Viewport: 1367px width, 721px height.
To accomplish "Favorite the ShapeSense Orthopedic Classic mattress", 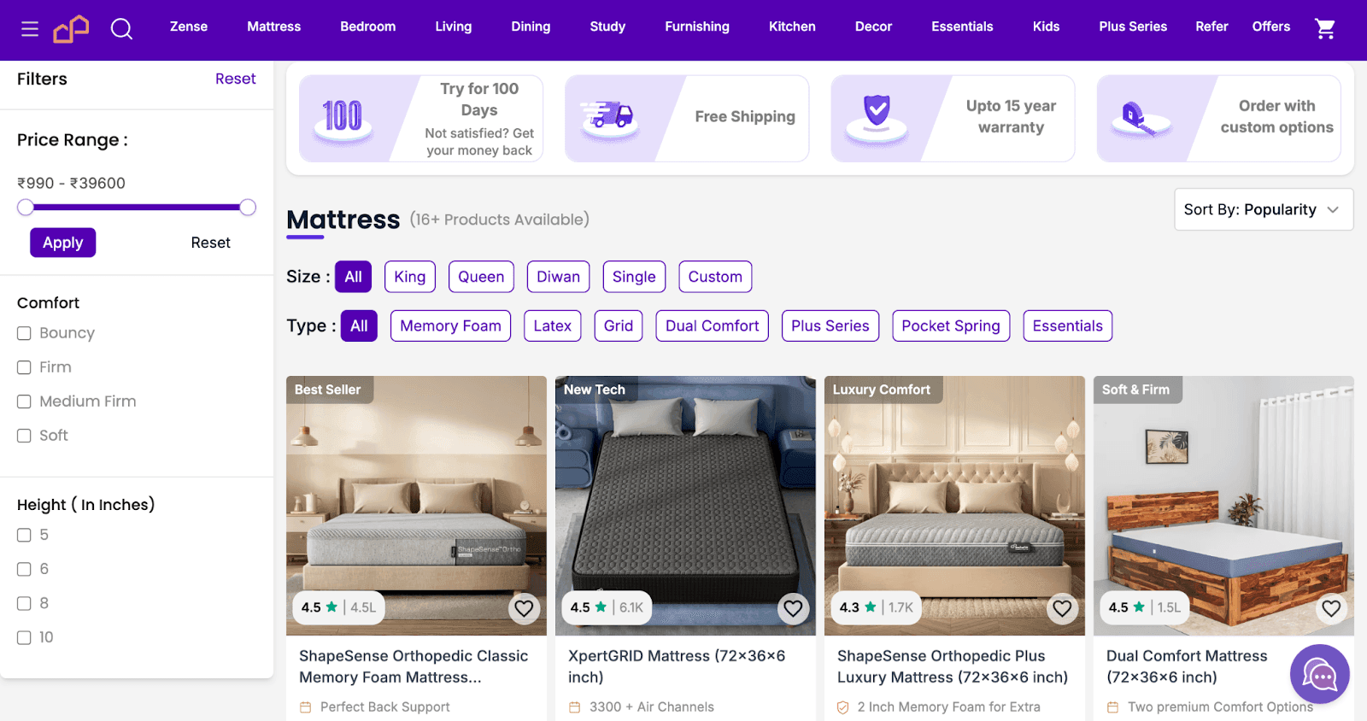I will pyautogui.click(x=524, y=608).
